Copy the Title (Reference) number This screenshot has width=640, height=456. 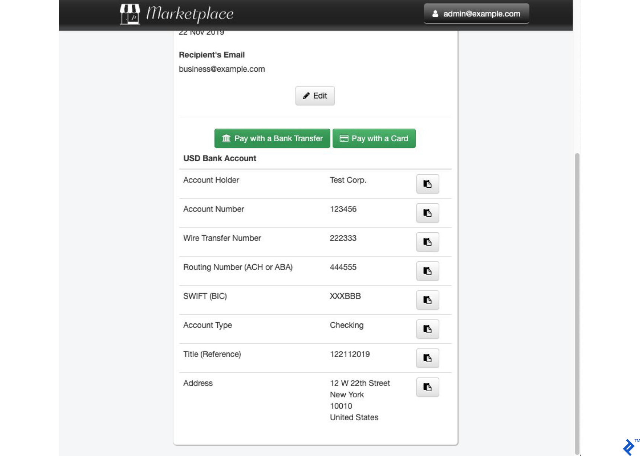point(427,358)
